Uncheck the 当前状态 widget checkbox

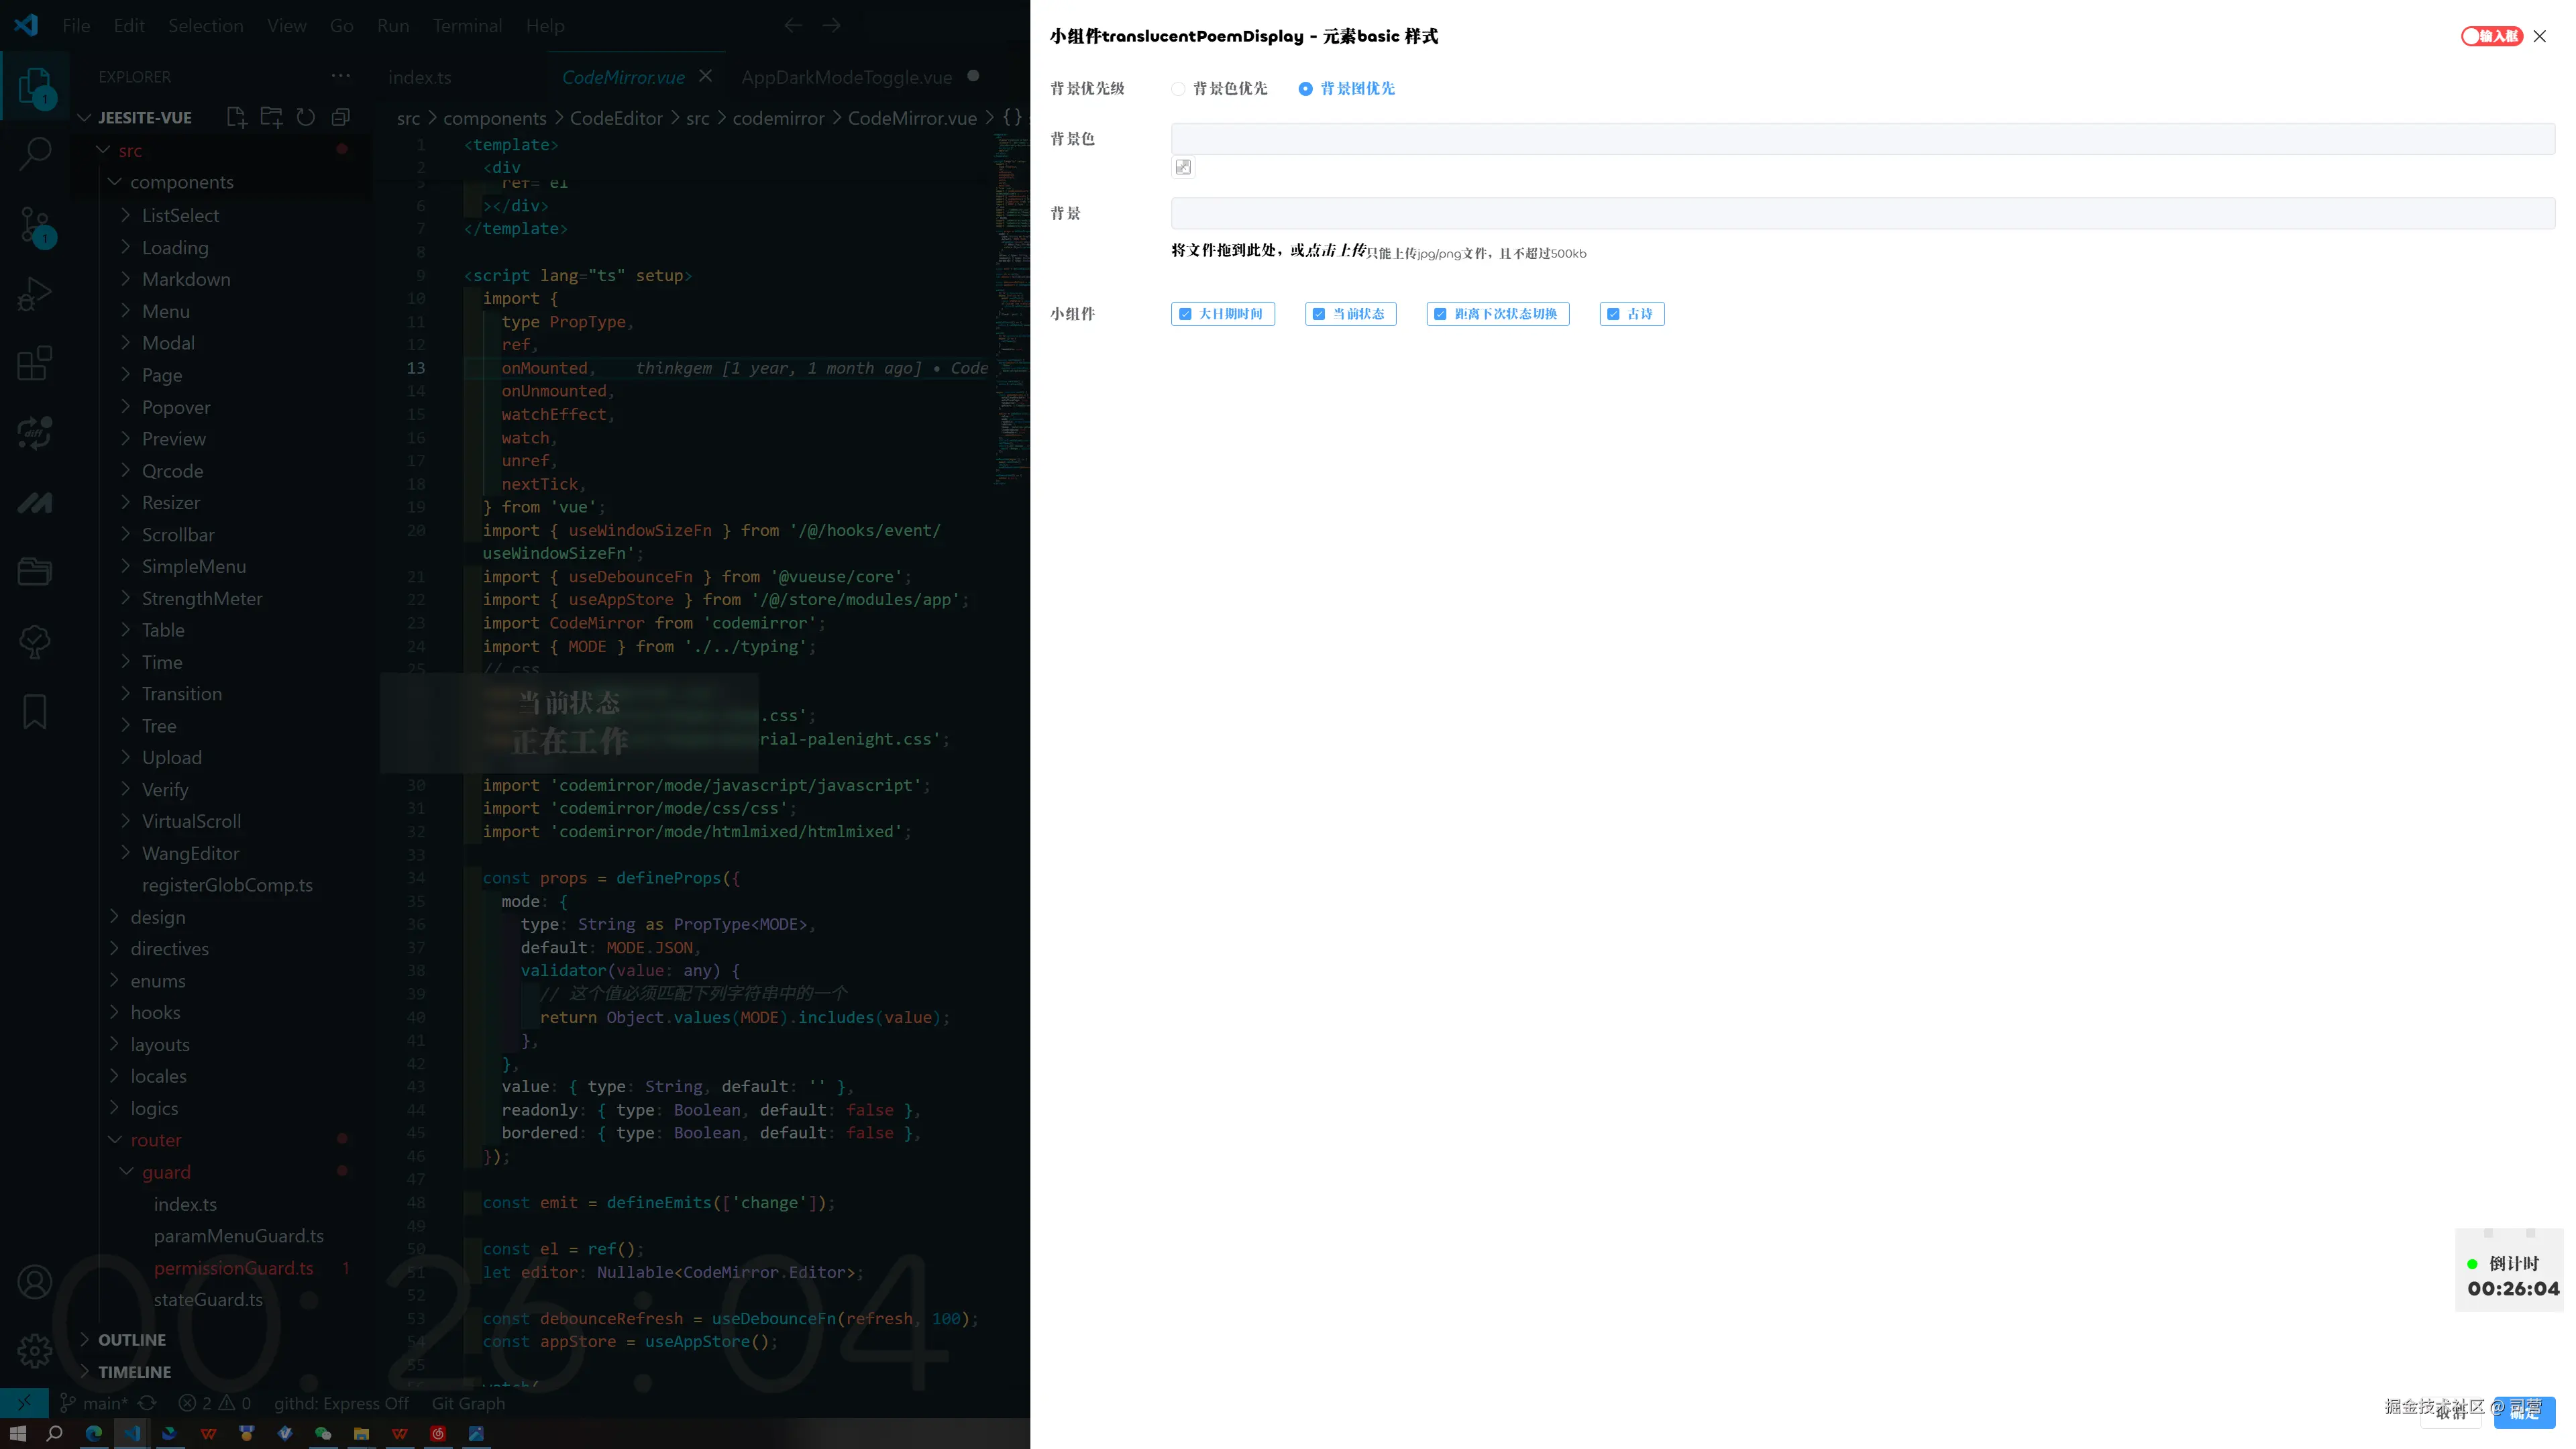coord(1319,314)
